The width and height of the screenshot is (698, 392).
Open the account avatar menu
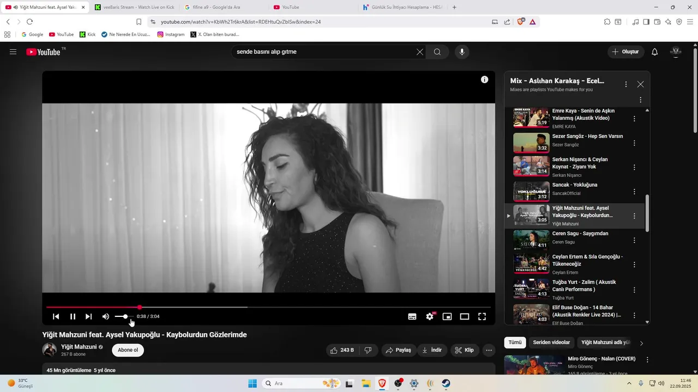pos(676,52)
